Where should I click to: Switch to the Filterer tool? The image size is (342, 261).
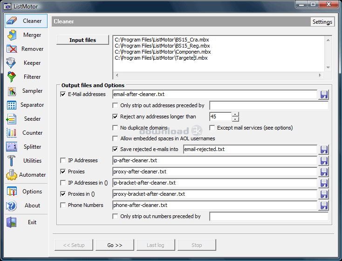[26, 77]
